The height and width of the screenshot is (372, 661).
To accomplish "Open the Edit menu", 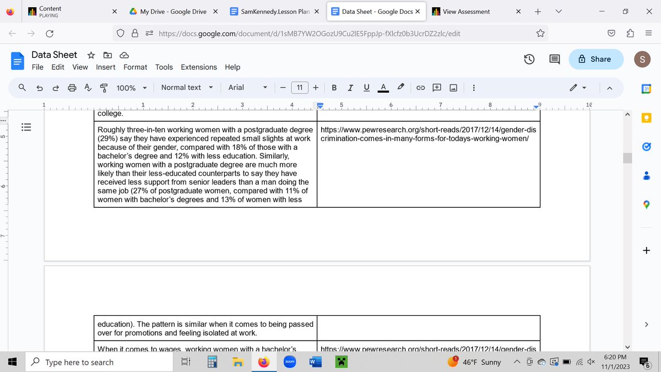I will [58, 67].
